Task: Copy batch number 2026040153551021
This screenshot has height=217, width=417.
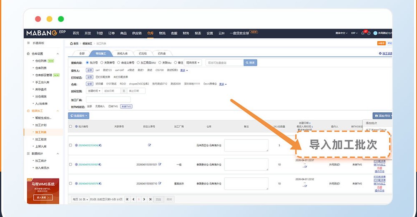Action: (100, 164)
